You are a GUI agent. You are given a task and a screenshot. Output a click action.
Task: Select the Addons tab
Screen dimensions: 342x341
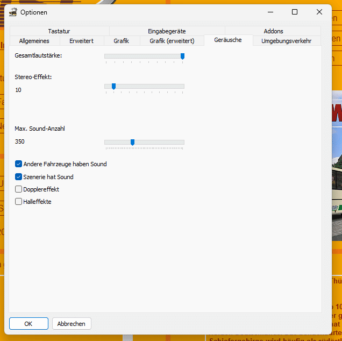[273, 31]
